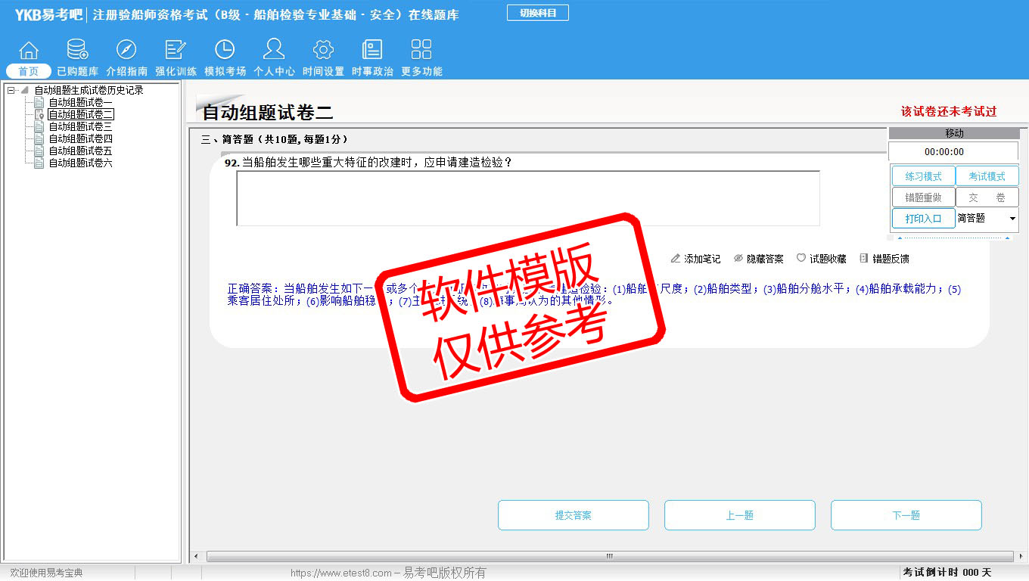Open the 简答题 question type dropdown
The width and height of the screenshot is (1029, 581).
[1012, 219]
